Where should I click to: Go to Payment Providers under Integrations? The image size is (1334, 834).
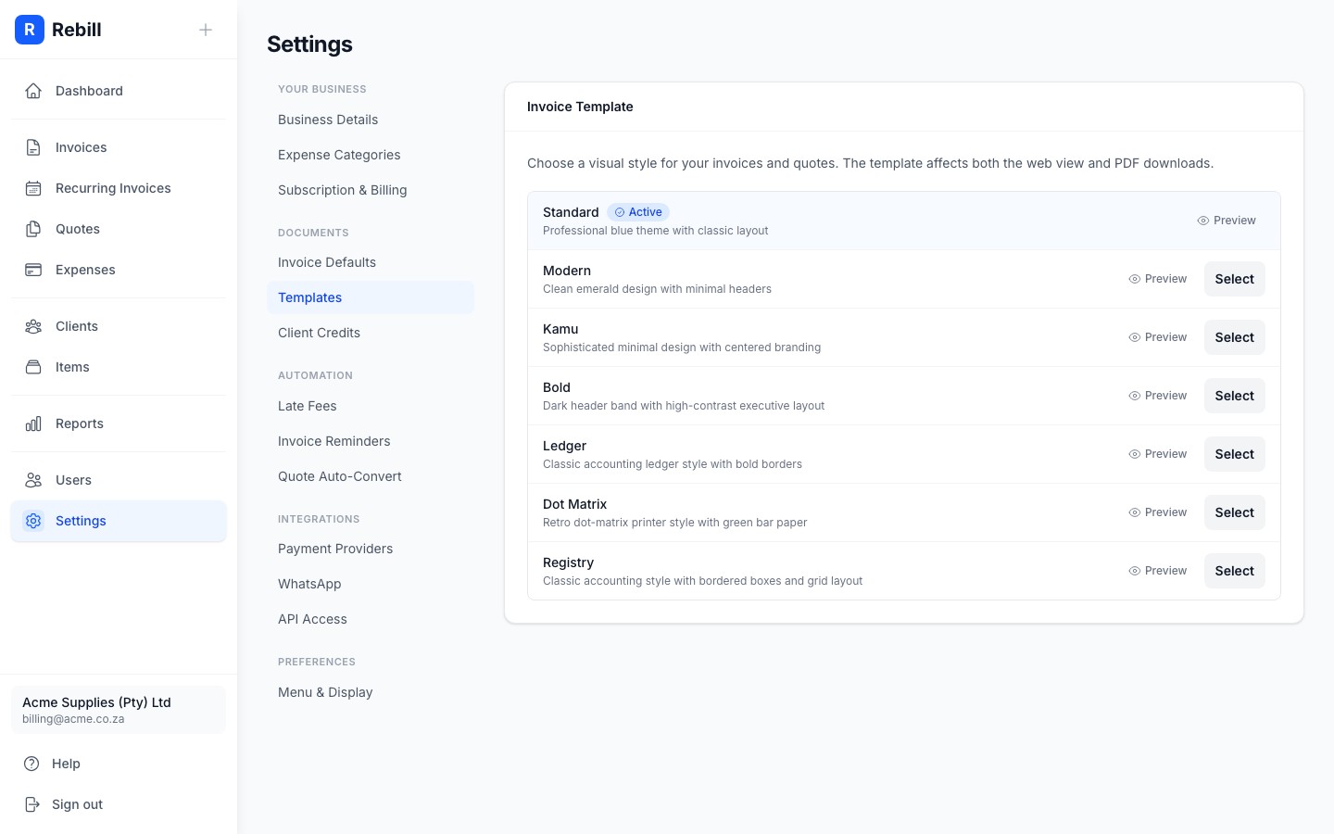click(x=335, y=549)
